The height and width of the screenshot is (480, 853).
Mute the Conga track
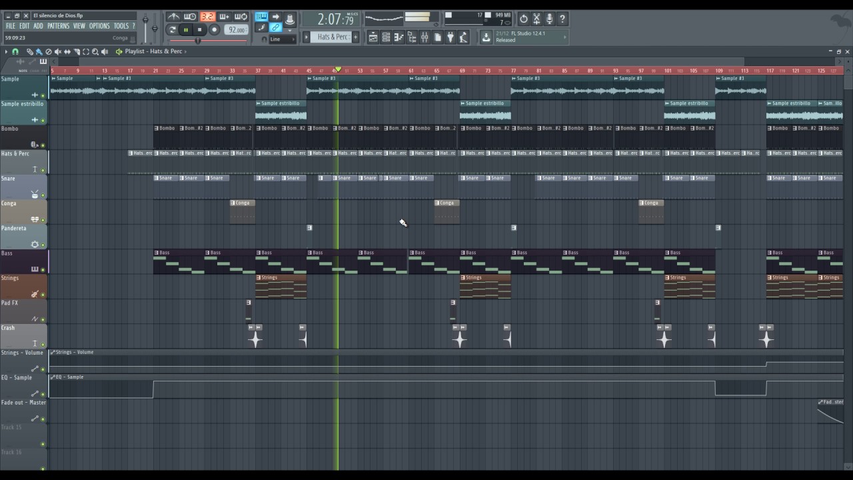click(x=43, y=219)
